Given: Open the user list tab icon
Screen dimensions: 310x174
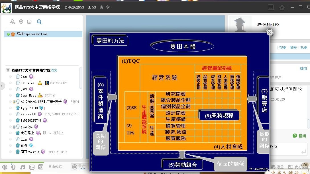Looking at the screenshot, I should (x=12, y=22).
